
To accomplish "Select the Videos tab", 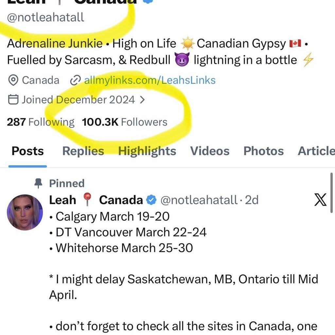I will pyautogui.click(x=210, y=151).
